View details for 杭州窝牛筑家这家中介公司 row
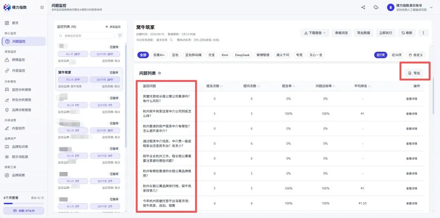 pyautogui.click(x=411, y=114)
